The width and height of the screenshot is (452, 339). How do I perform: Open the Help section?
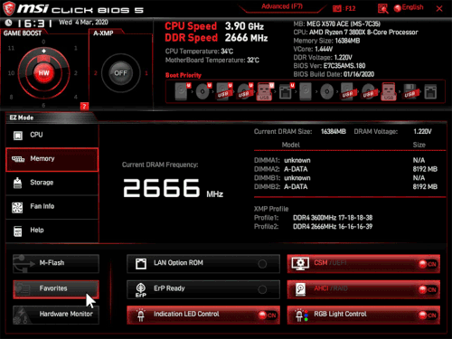click(52, 231)
